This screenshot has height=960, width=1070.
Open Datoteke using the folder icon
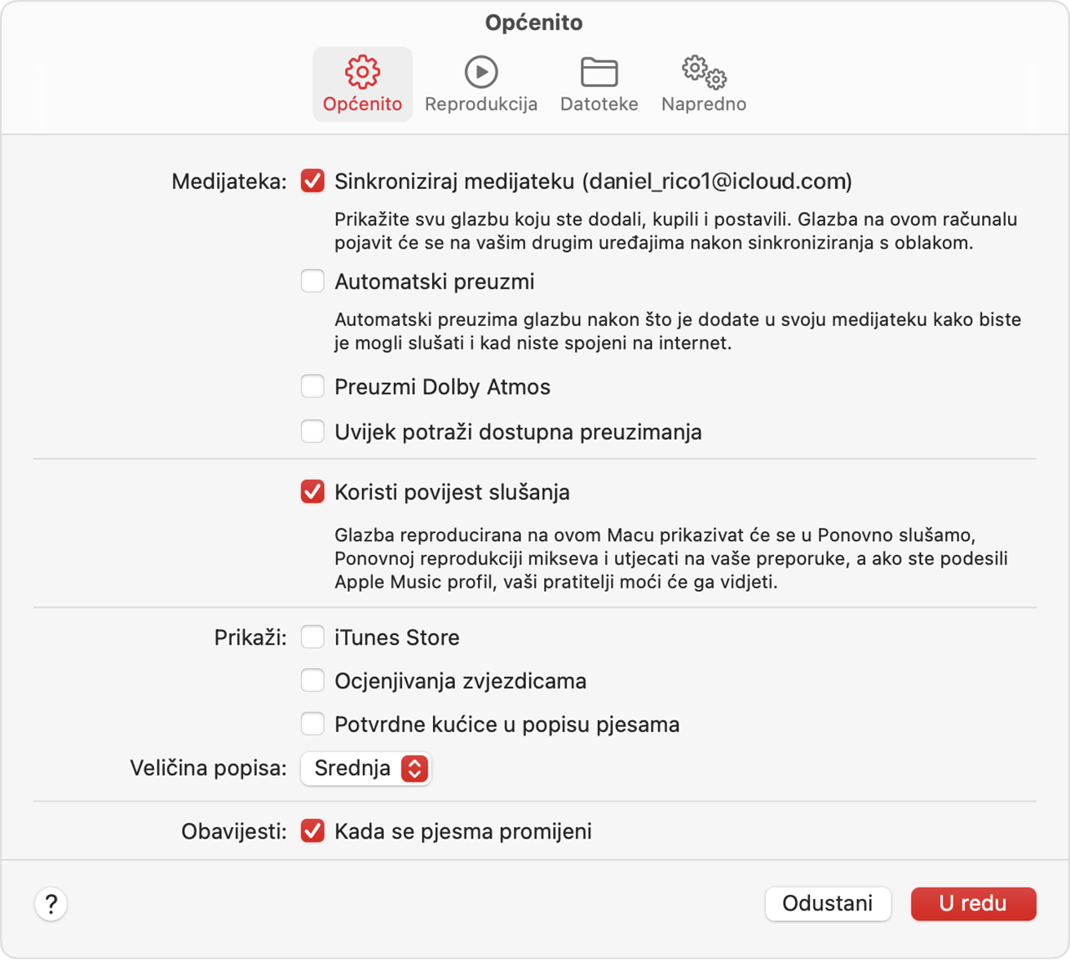pyautogui.click(x=599, y=73)
